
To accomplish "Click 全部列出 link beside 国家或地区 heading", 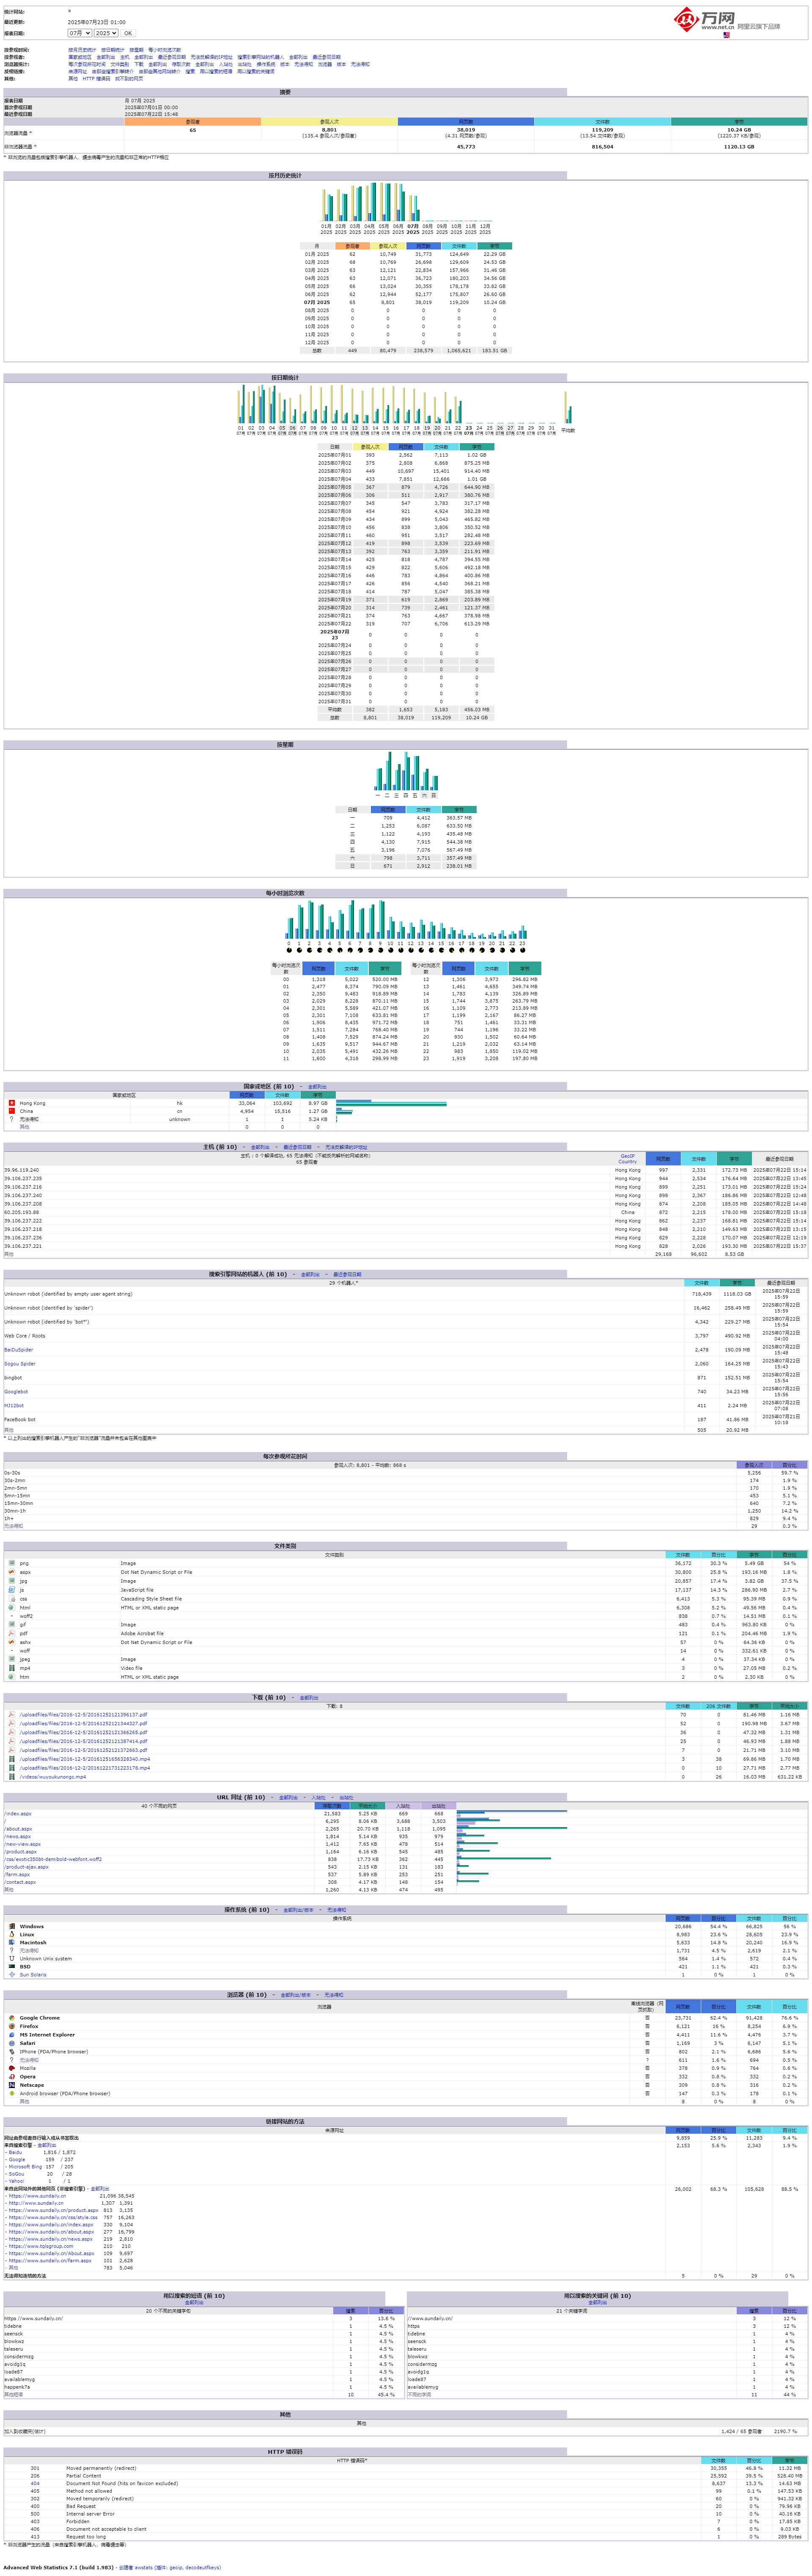I will (317, 1087).
